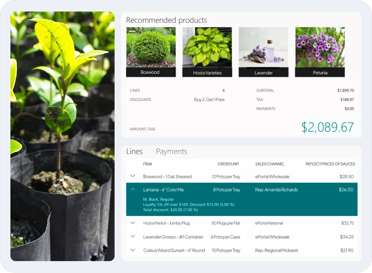372x273 pixels.
Task: Click the $28.50 price
Action: (346, 176)
